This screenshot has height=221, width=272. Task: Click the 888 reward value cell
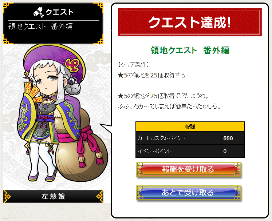click(233, 138)
